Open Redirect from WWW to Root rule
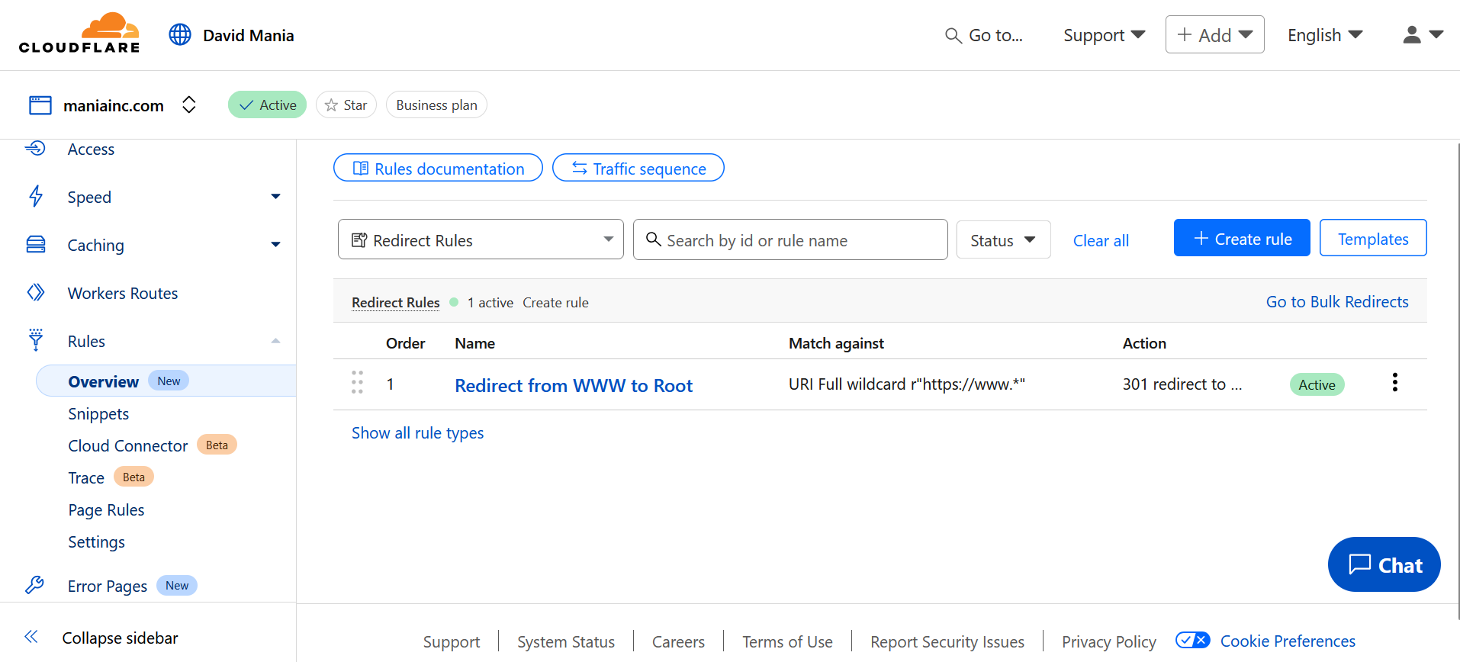Viewport: 1460px width, 662px height. [x=574, y=386]
